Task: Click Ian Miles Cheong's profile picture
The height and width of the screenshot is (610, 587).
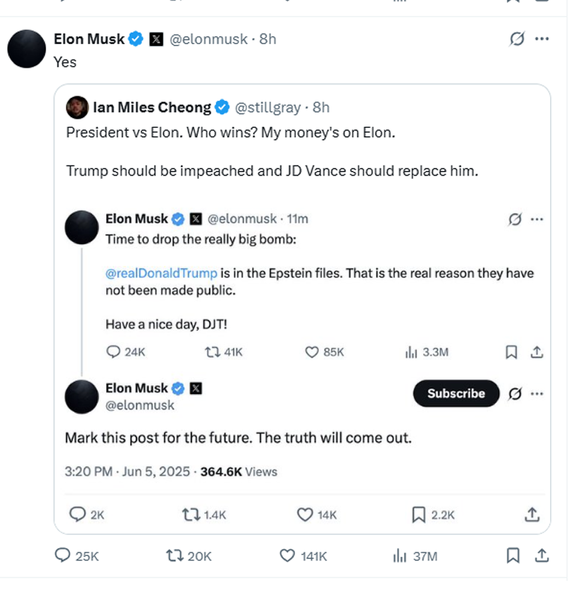Action: [x=77, y=107]
